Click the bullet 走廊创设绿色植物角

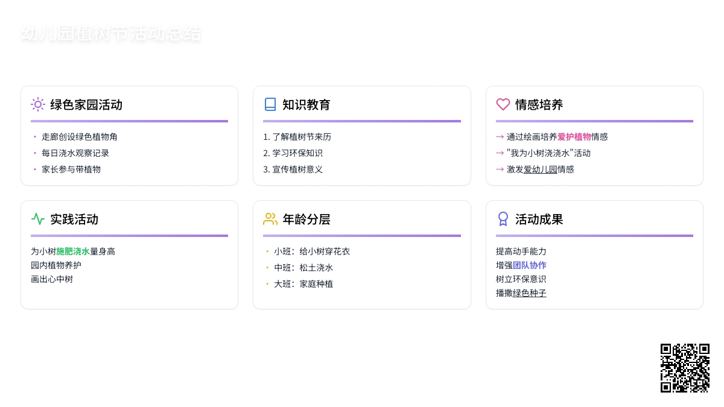(80, 137)
